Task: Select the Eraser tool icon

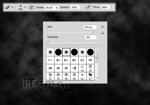Action: (8, 7)
